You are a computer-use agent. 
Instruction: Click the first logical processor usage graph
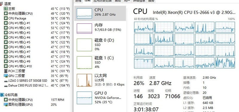tap(144, 27)
